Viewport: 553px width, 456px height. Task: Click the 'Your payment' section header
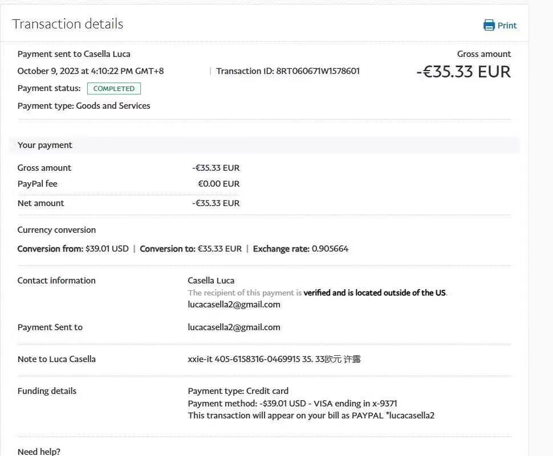(x=45, y=145)
